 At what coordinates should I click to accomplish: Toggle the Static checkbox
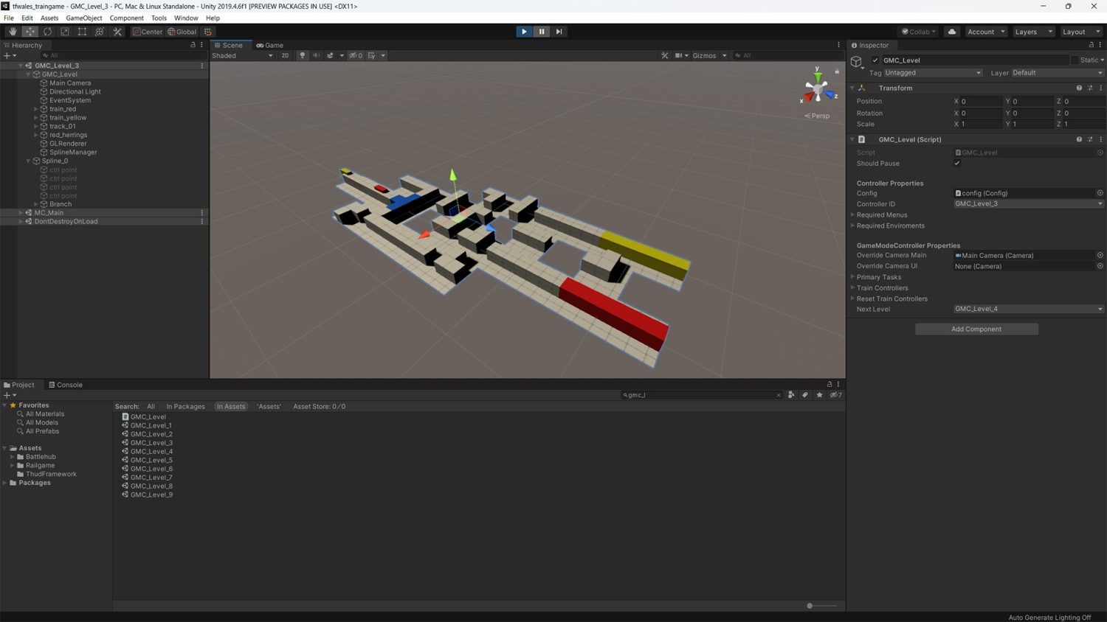tap(1075, 60)
